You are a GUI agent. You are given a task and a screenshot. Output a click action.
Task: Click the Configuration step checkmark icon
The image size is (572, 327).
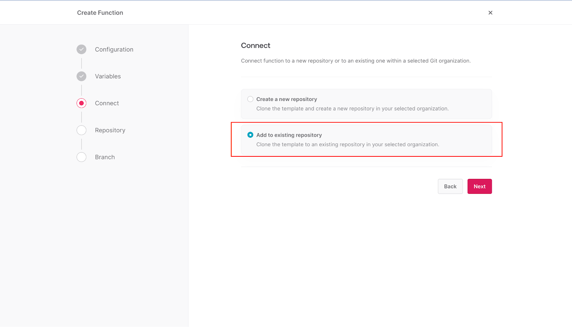tap(82, 49)
